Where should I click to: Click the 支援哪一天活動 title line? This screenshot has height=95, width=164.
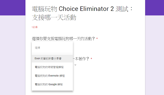point(54,18)
